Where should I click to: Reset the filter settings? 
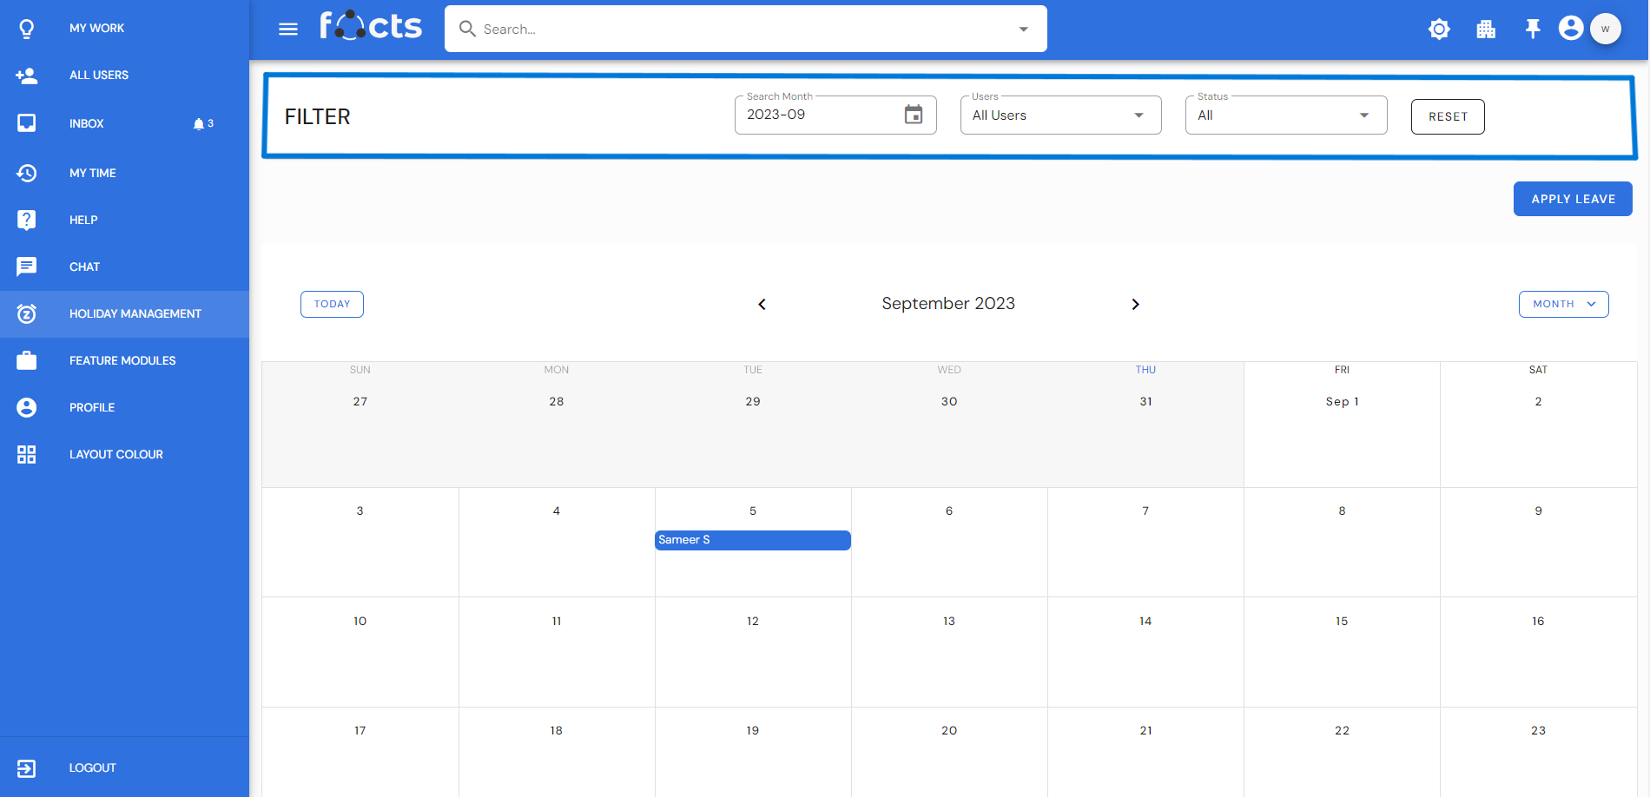coord(1448,116)
